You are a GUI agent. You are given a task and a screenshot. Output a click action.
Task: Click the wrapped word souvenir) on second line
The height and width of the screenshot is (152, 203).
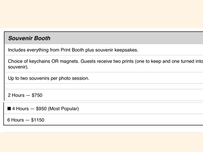pyautogui.click(x=18, y=67)
